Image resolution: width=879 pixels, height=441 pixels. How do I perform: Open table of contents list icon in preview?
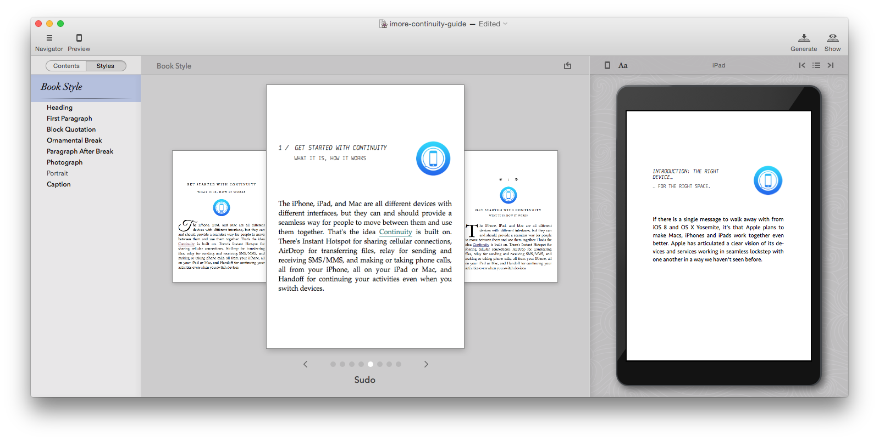point(816,65)
